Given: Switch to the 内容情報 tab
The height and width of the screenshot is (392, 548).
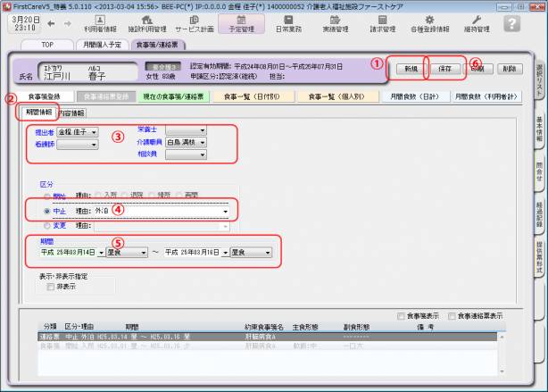Looking at the screenshot, I should click(72, 113).
